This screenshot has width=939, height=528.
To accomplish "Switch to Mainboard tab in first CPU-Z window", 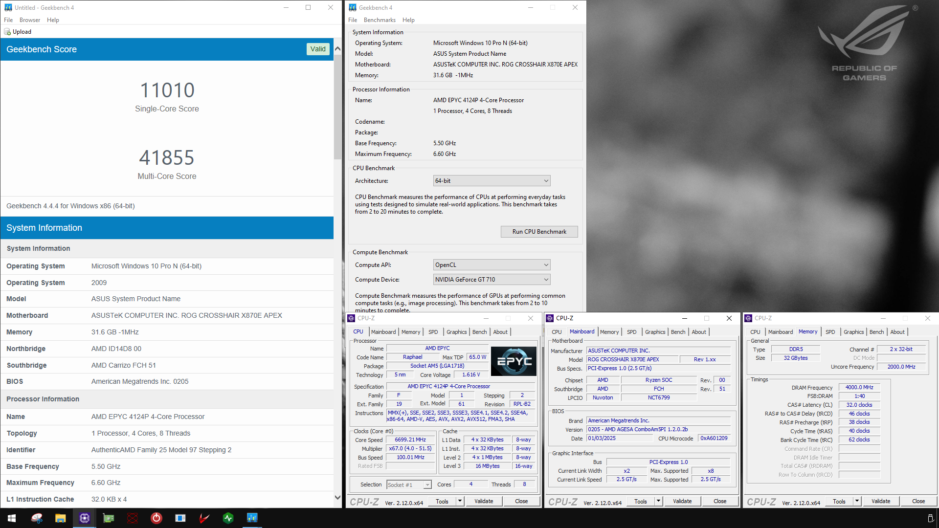I will 383,332.
